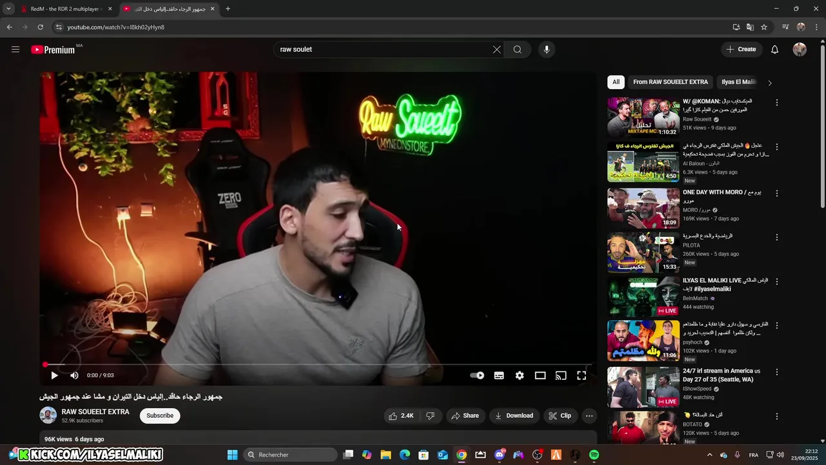
Task: Subscribe to RAW SOUEELT EXTRA
Action: tap(160, 416)
